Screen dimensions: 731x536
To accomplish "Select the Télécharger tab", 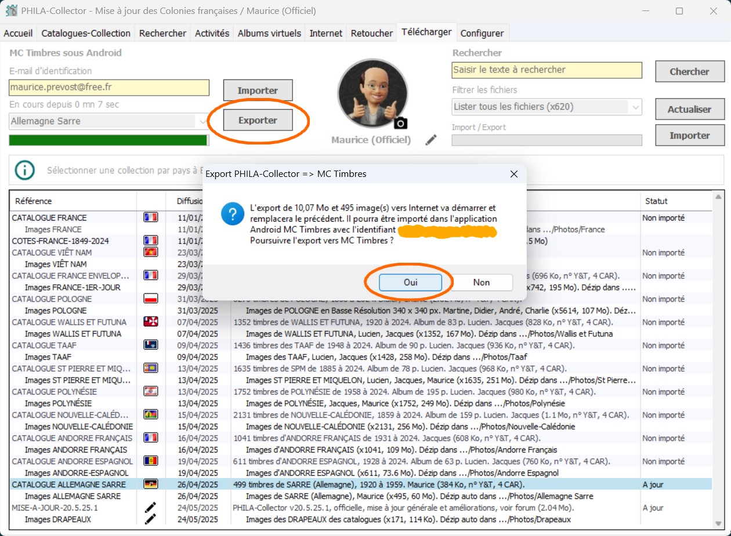I will (426, 32).
